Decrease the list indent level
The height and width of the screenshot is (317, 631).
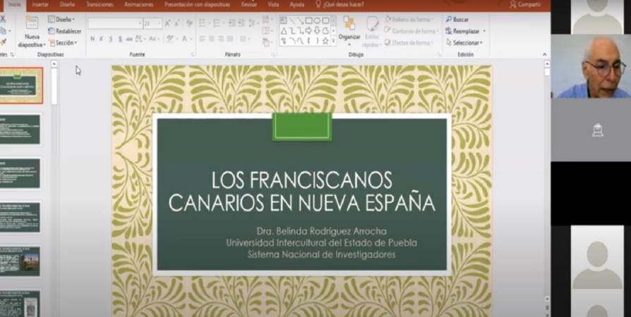point(232,23)
